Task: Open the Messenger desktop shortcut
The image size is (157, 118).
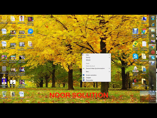Action: point(30,32)
